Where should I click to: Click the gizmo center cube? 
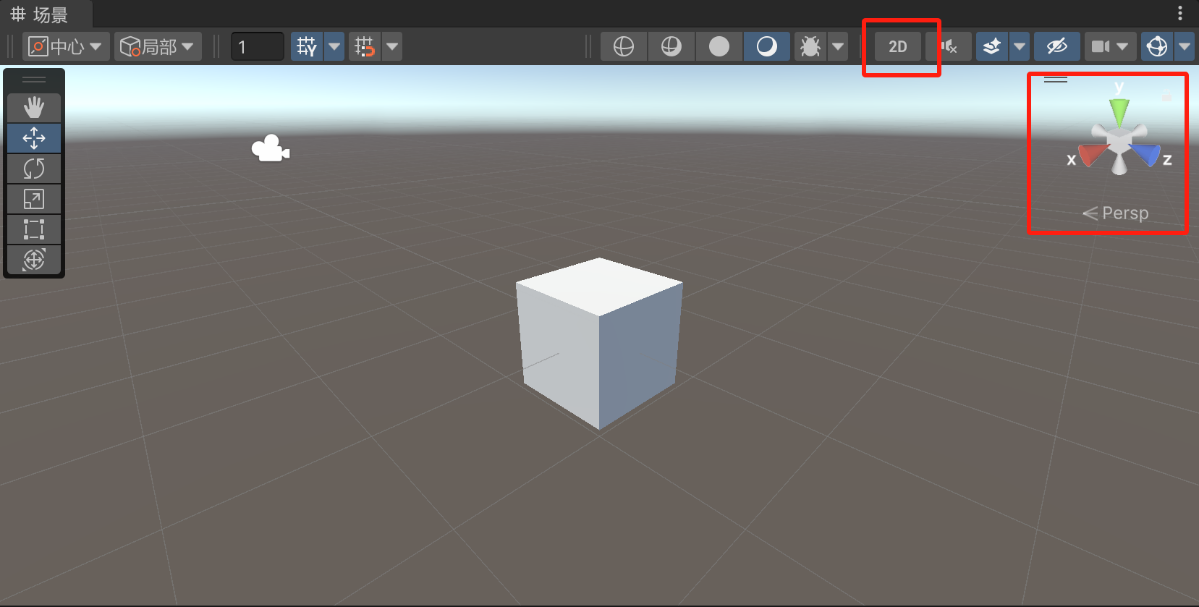click(1119, 140)
